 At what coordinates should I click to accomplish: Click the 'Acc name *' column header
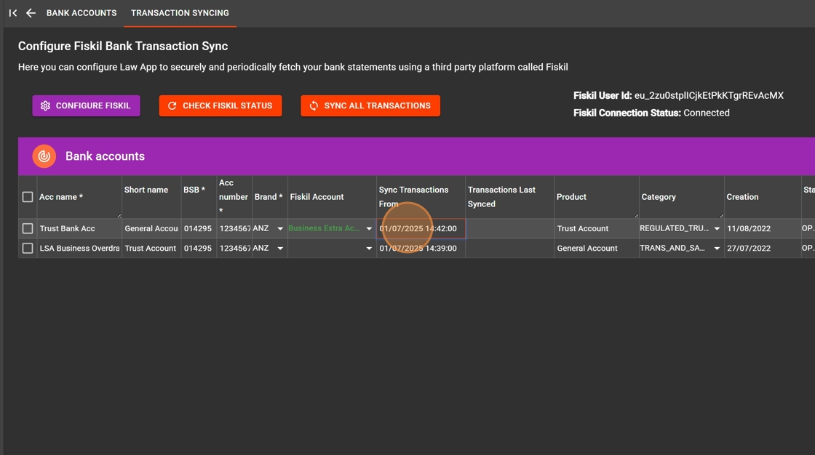point(79,197)
